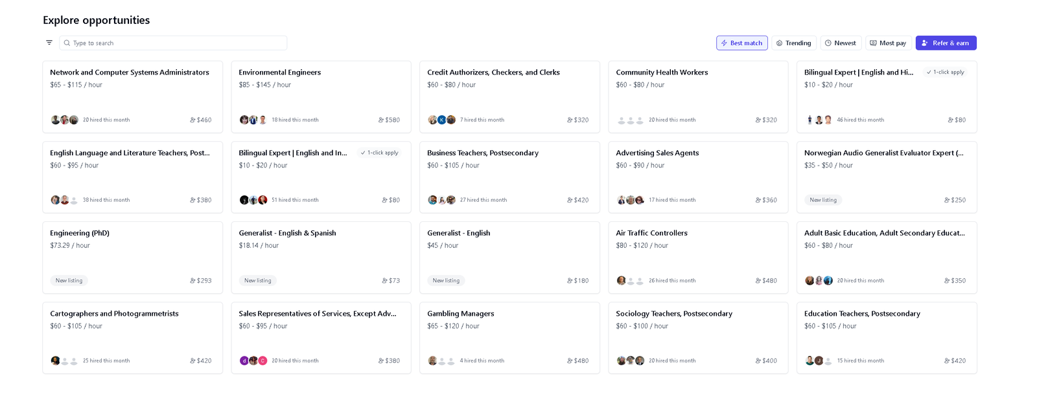Click avatar group on Gambling Managers card
This screenshot has height=394, width=1037.
coord(441,361)
